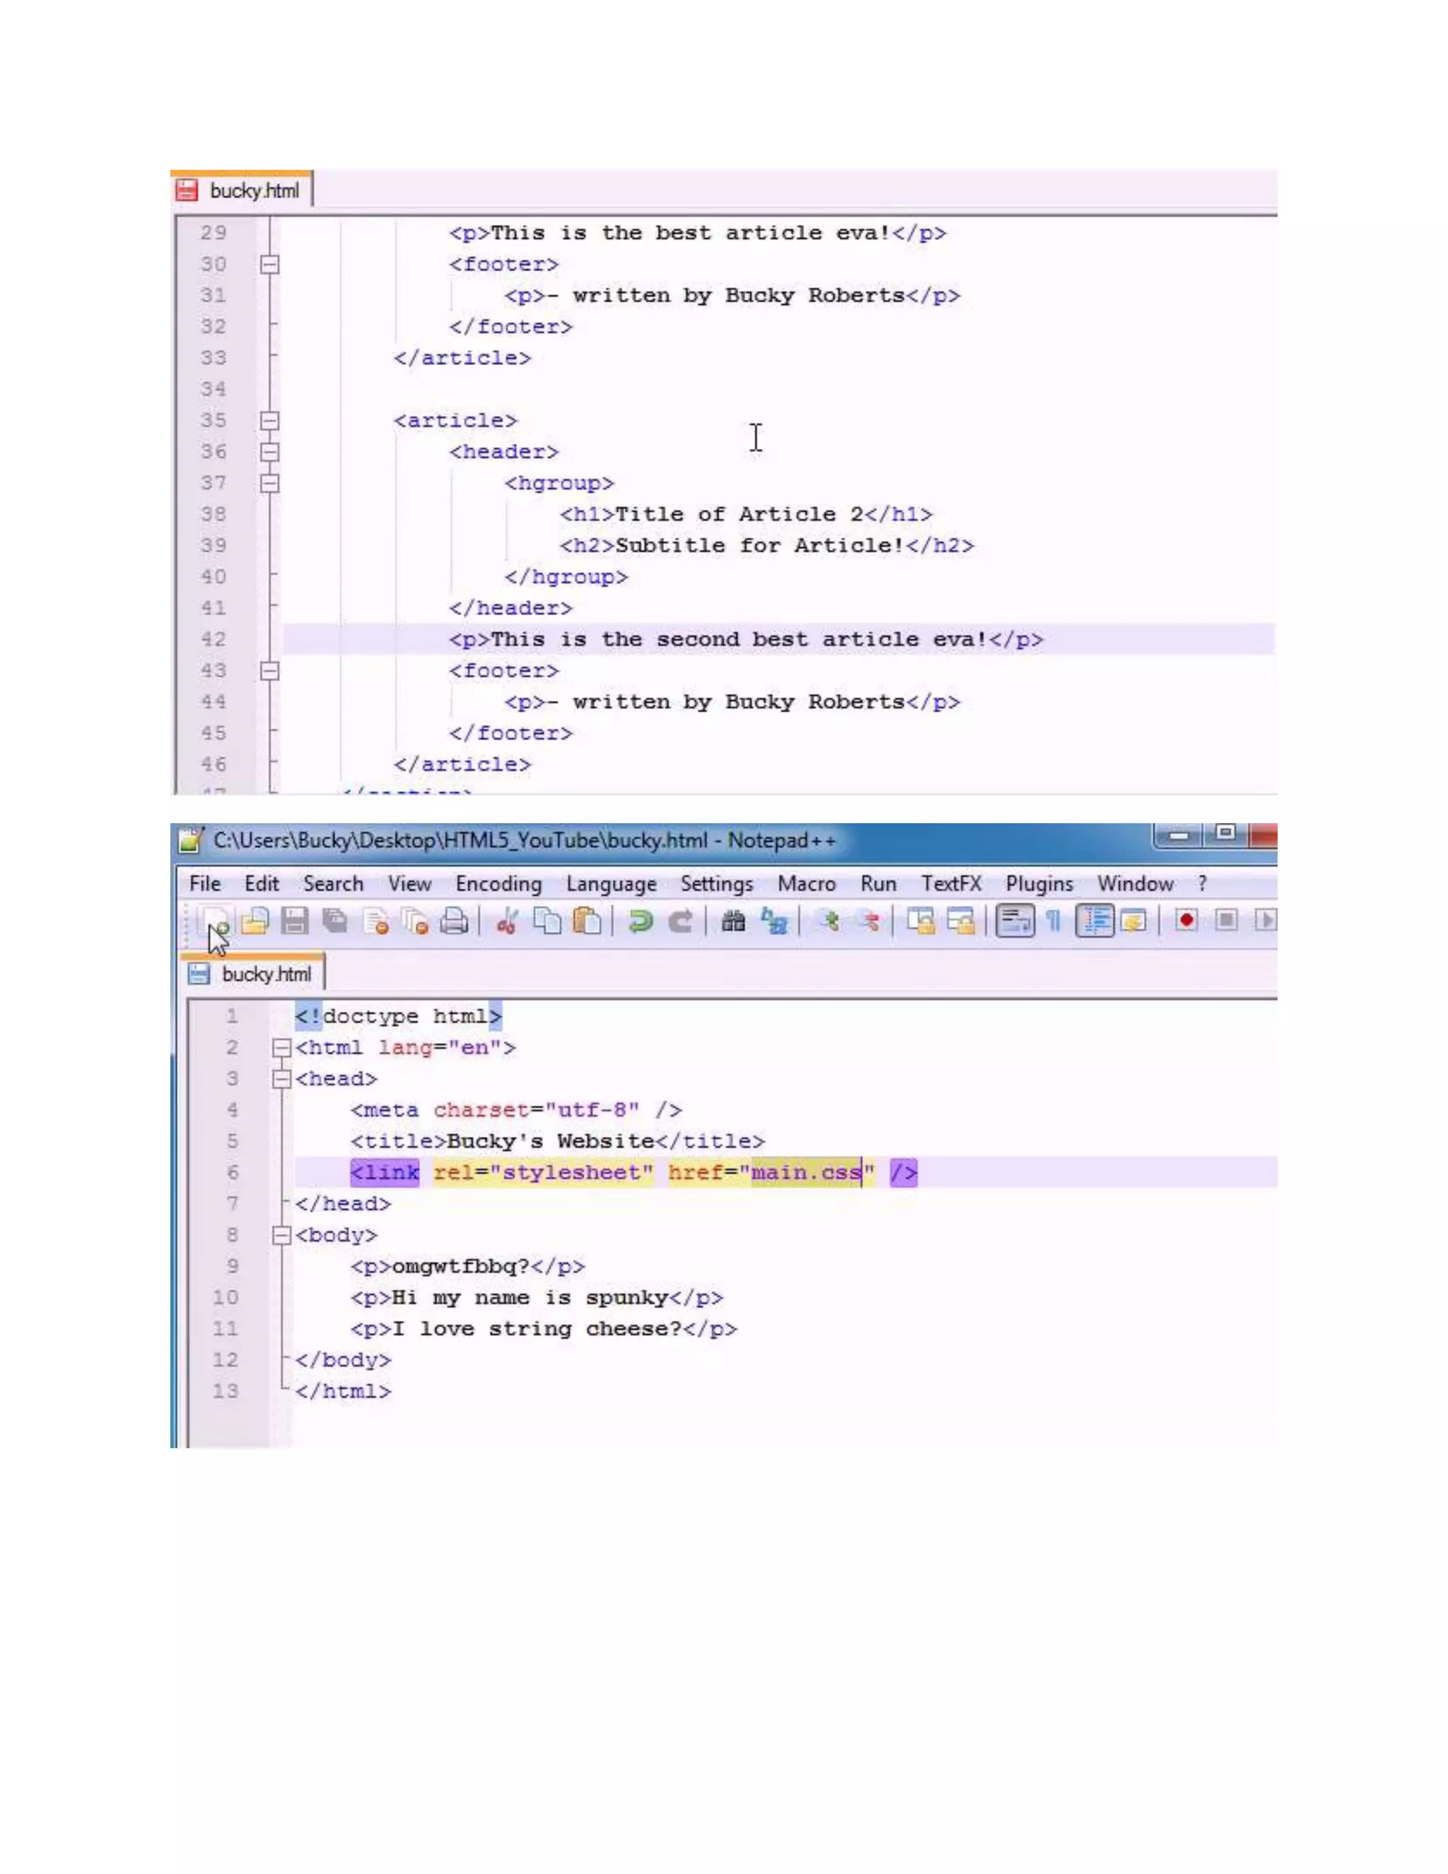The image size is (1448, 1874).
Task: Open Find with the binoculars icon
Action: (733, 921)
